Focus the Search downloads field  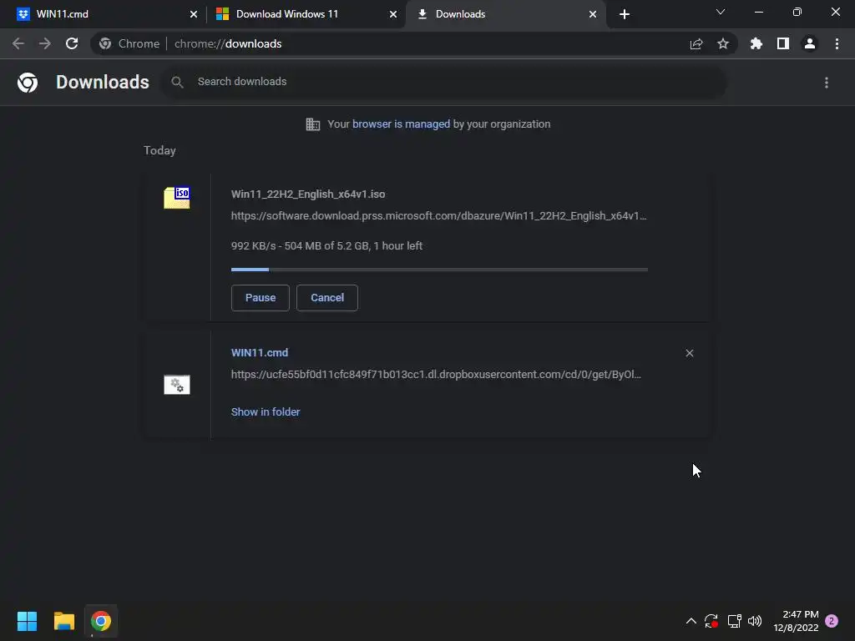444,83
